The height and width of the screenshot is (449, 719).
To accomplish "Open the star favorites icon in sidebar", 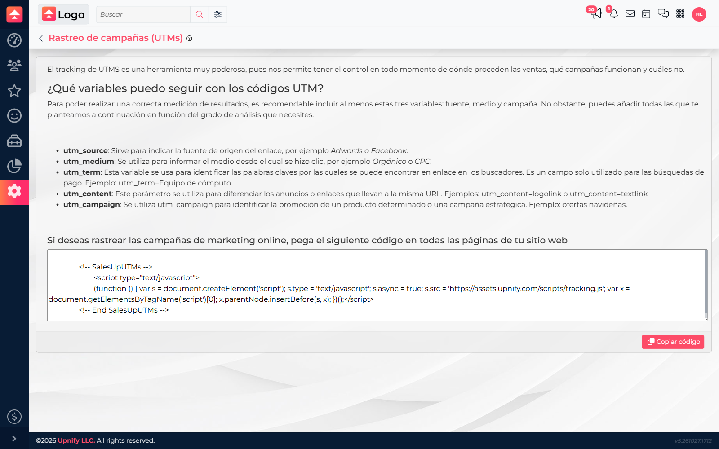I will point(14,91).
